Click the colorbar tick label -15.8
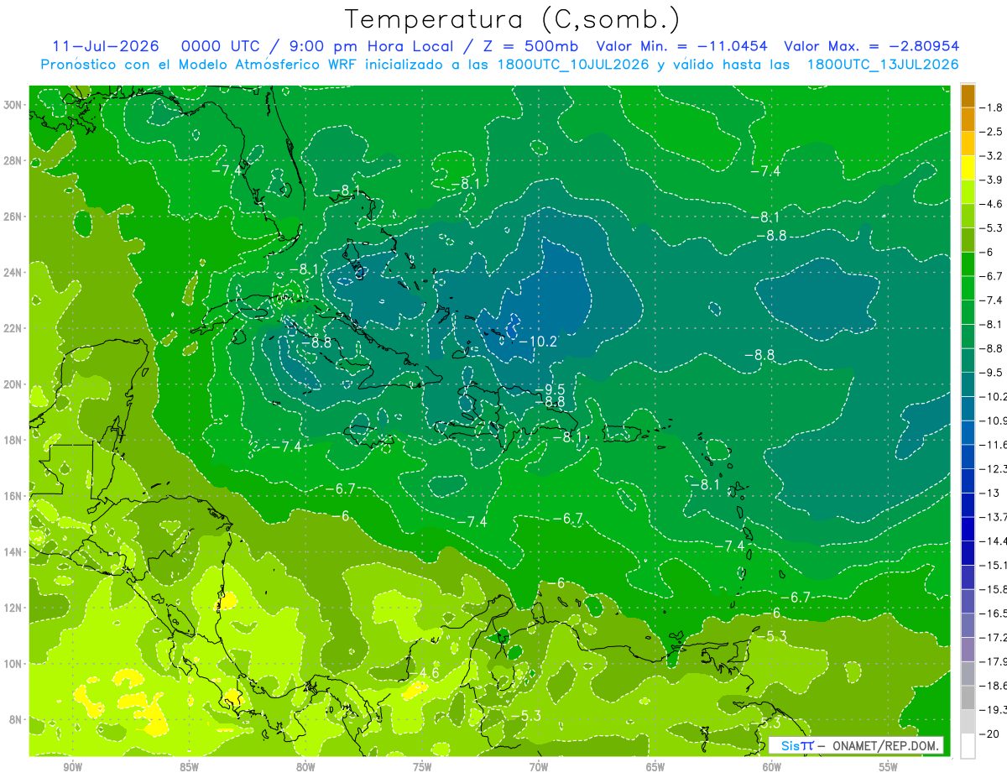 [993, 588]
